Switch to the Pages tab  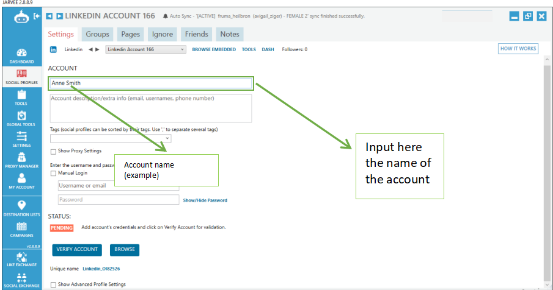point(131,34)
